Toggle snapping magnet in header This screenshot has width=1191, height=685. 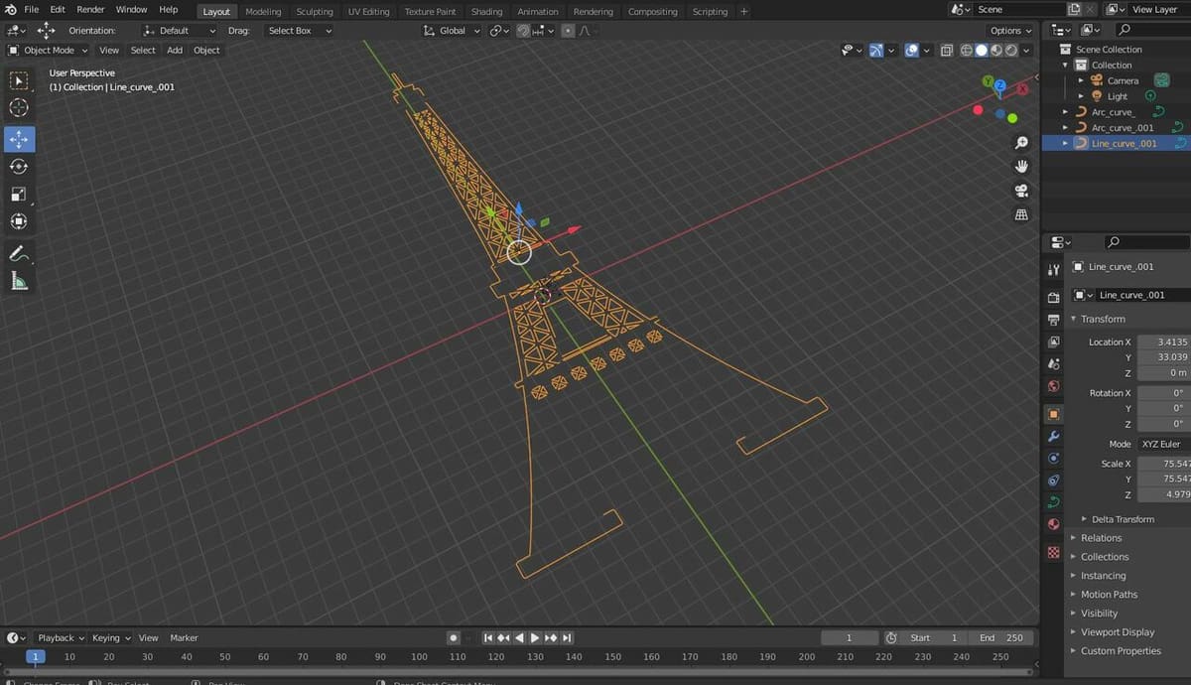click(x=524, y=31)
